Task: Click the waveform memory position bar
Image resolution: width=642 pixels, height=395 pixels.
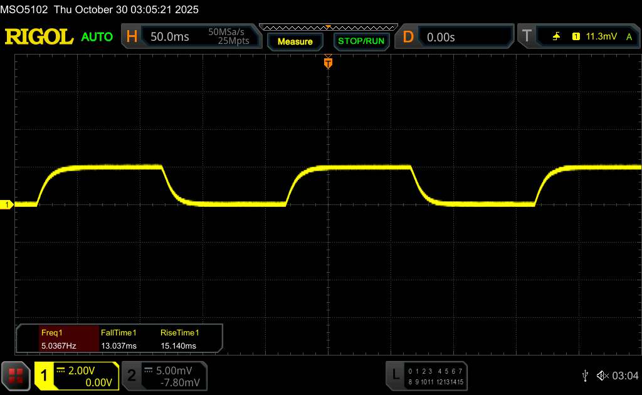Action: click(x=328, y=27)
